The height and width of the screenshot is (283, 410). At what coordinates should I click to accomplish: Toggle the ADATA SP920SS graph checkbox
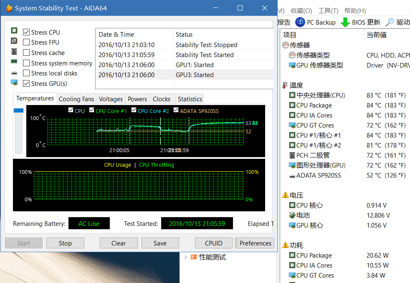(176, 110)
